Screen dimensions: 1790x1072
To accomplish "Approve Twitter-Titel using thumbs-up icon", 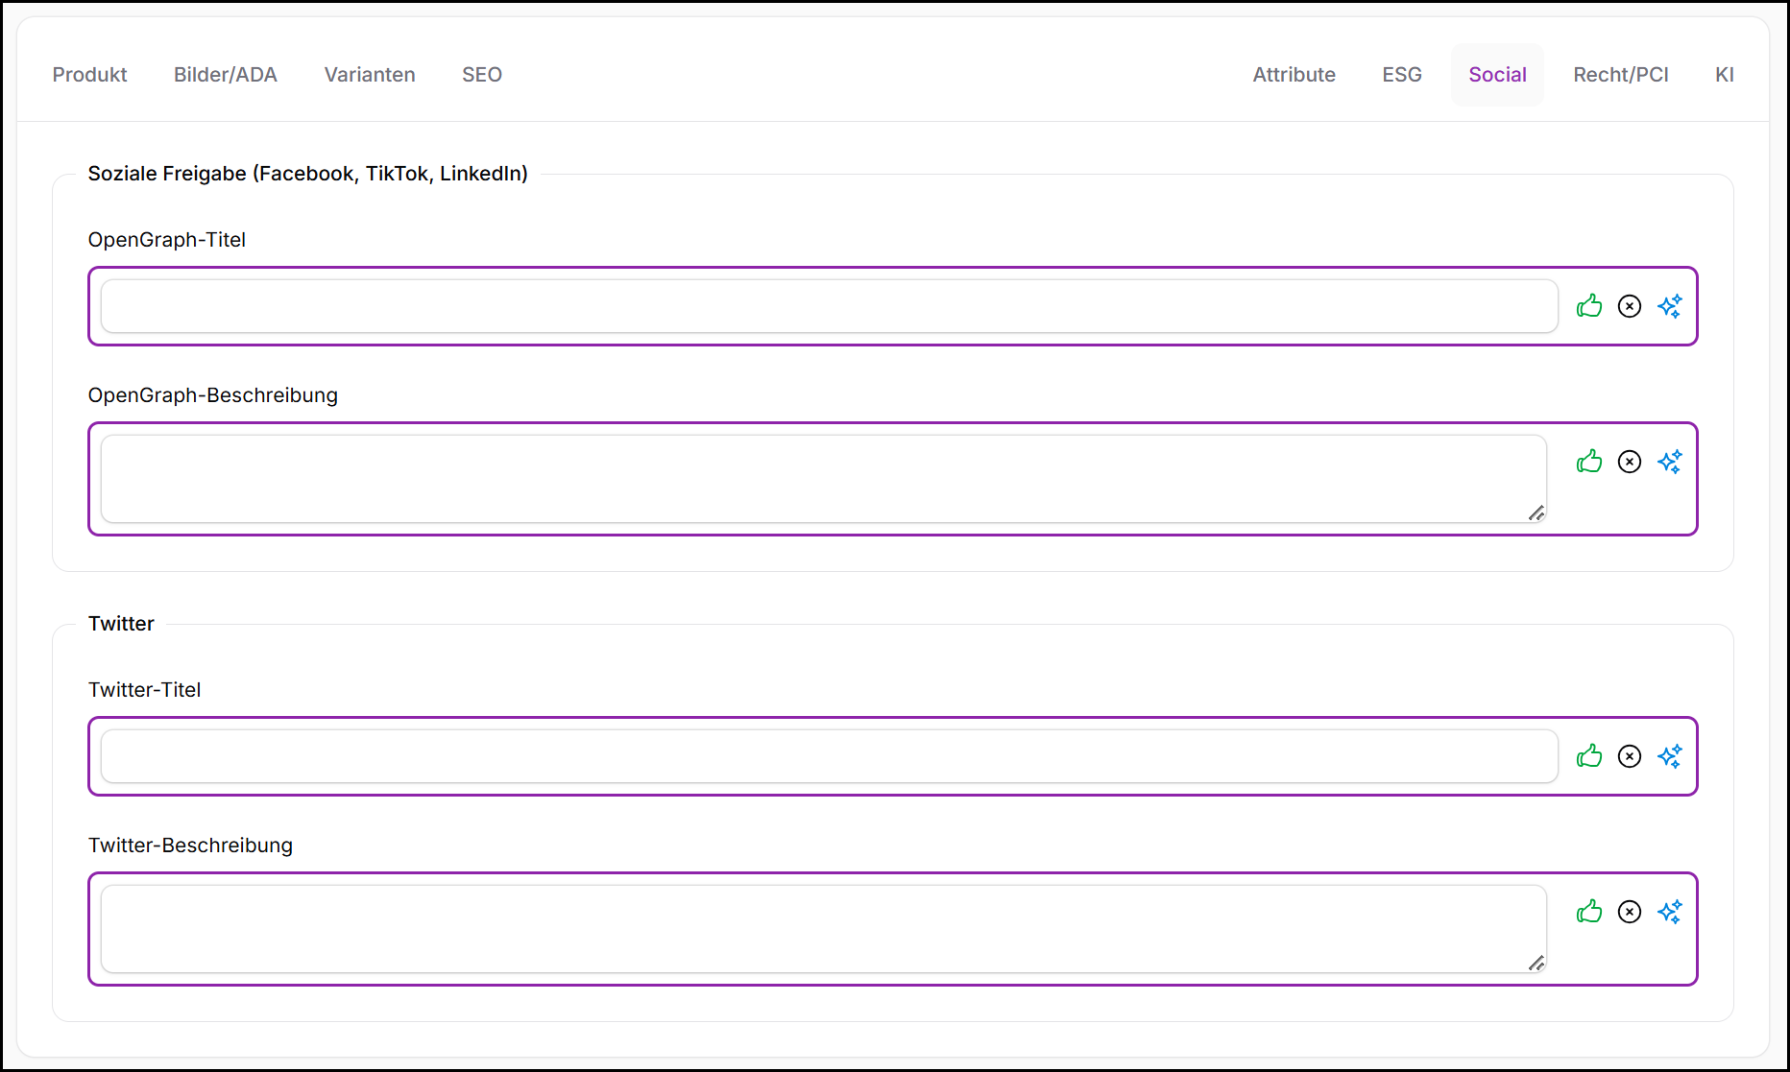I will click(x=1589, y=756).
